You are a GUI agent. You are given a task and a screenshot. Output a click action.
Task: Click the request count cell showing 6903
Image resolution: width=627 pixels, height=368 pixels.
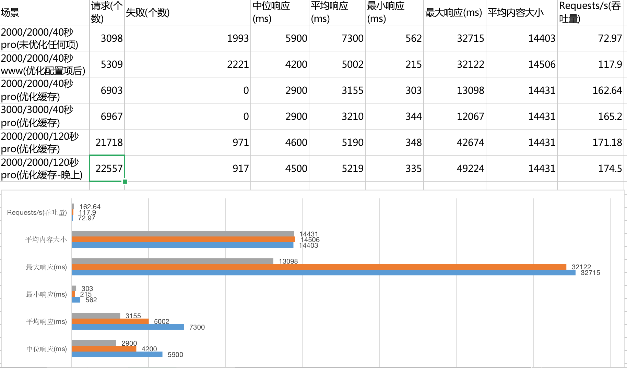pyautogui.click(x=107, y=90)
